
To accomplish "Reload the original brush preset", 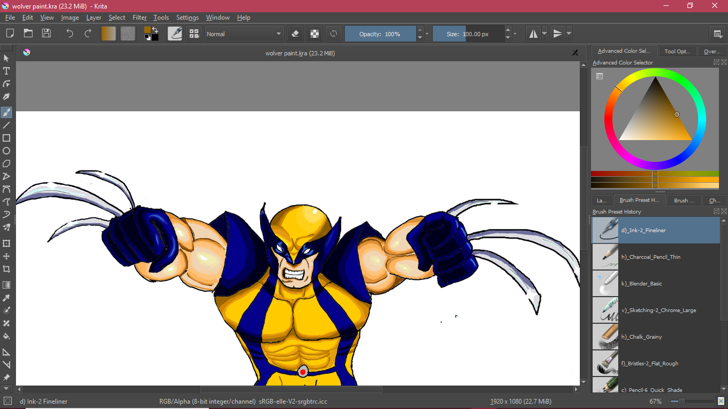I will (x=334, y=34).
